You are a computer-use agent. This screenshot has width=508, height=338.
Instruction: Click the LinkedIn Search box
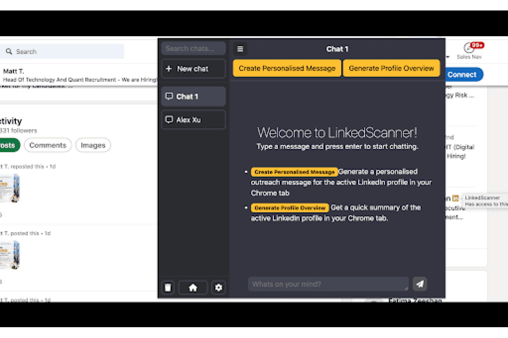62,51
